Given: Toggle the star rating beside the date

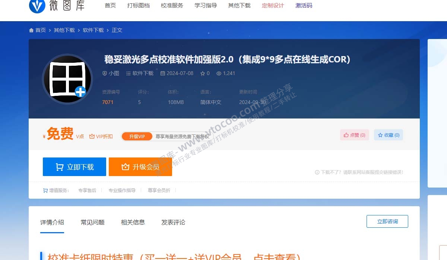Looking at the screenshot, I should [x=203, y=73].
